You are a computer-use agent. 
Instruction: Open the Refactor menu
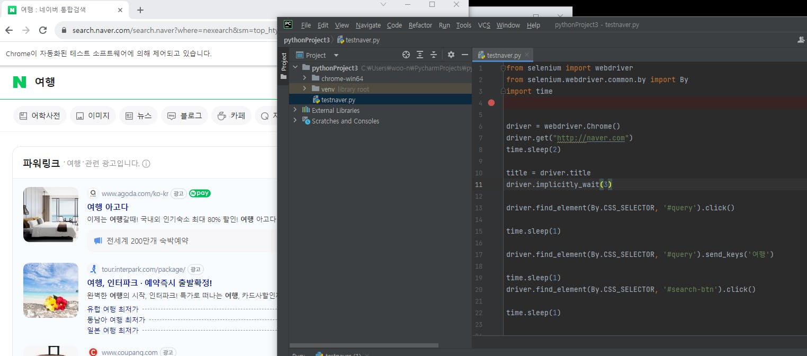pos(420,25)
